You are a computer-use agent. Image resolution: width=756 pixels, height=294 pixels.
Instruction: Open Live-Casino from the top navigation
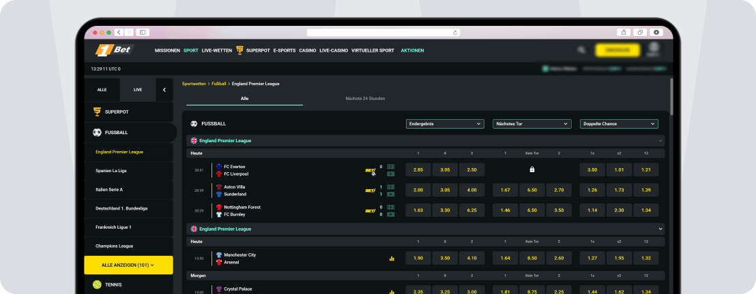click(x=334, y=50)
